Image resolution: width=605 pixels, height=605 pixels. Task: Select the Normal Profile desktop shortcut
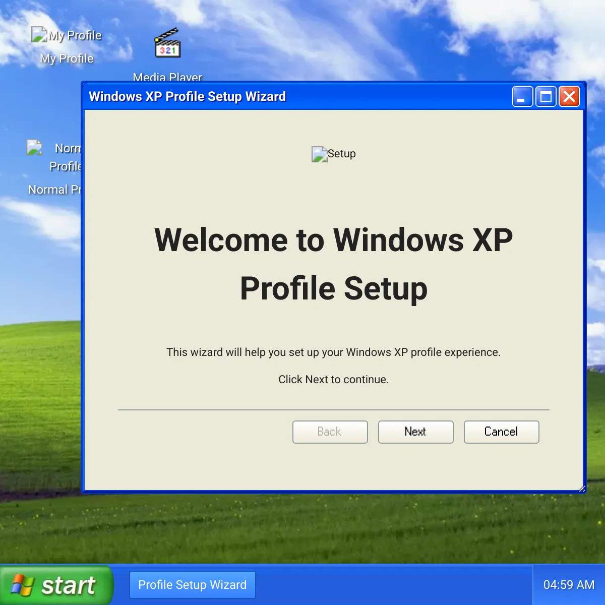tap(54, 167)
